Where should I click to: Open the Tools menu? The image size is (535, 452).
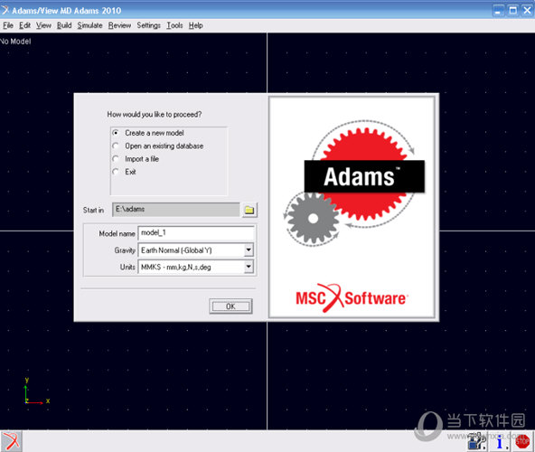pos(174,25)
